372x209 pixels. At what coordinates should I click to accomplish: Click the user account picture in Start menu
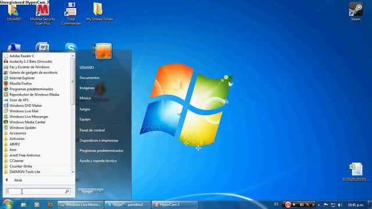pos(103,51)
